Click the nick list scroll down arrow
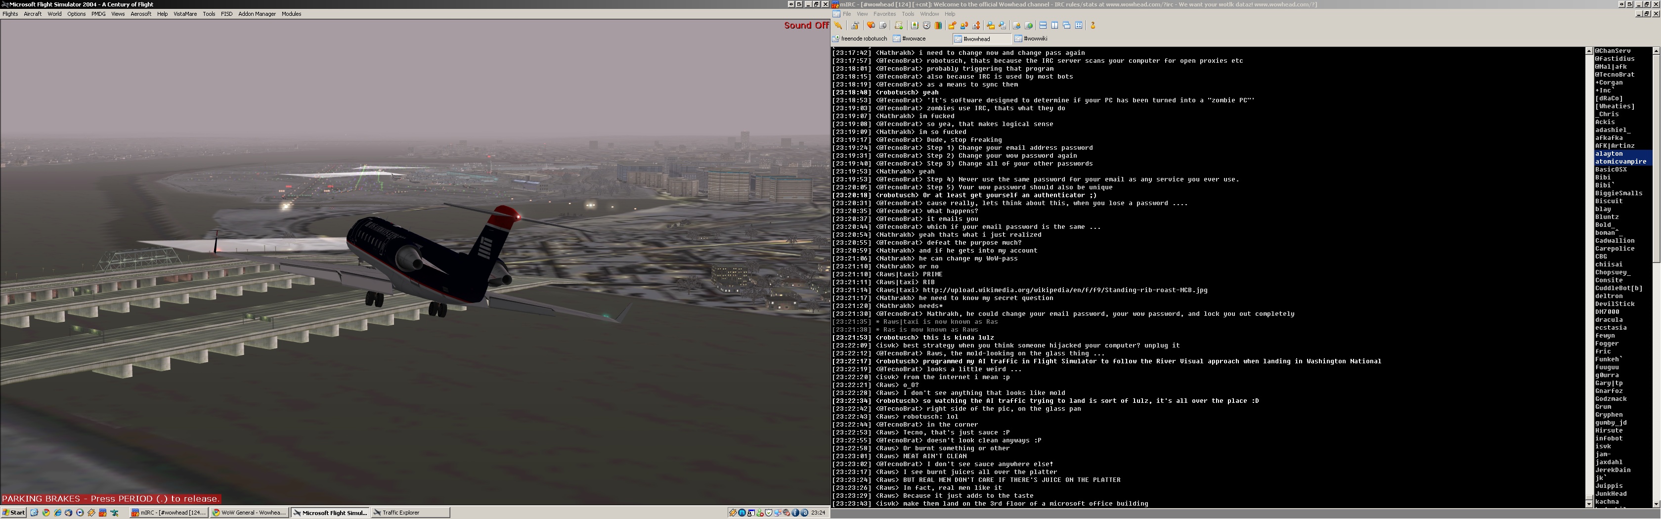The width and height of the screenshot is (1661, 519). coord(1656,503)
